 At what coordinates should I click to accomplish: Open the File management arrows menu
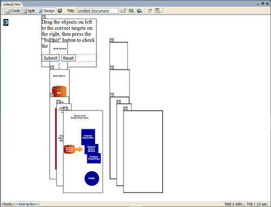[x=131, y=11]
